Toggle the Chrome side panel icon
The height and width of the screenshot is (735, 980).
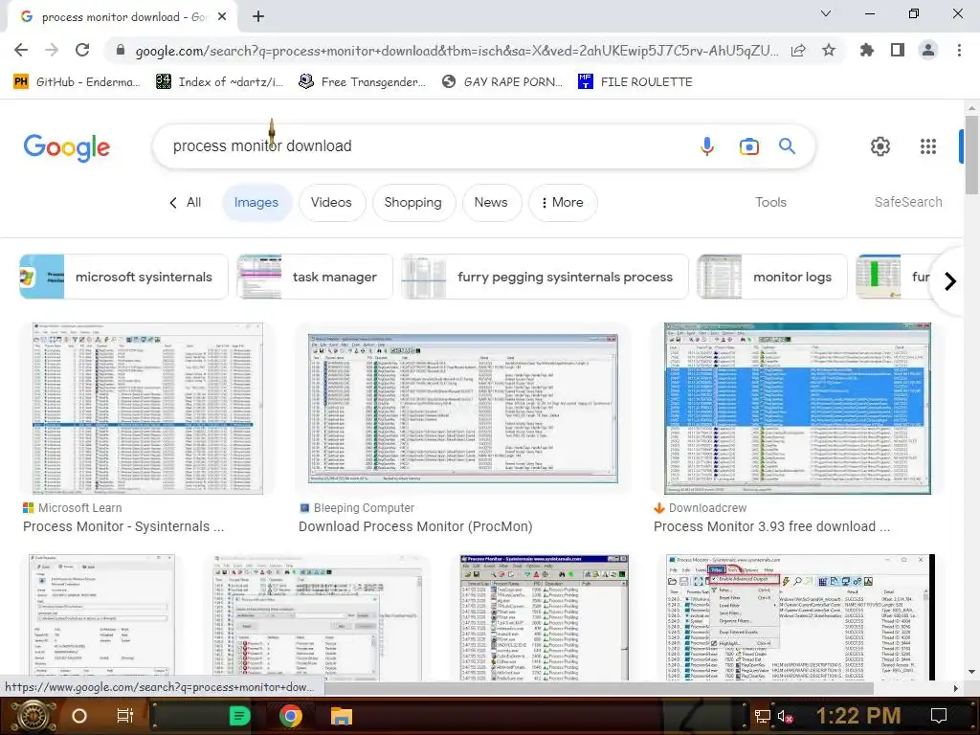898,50
